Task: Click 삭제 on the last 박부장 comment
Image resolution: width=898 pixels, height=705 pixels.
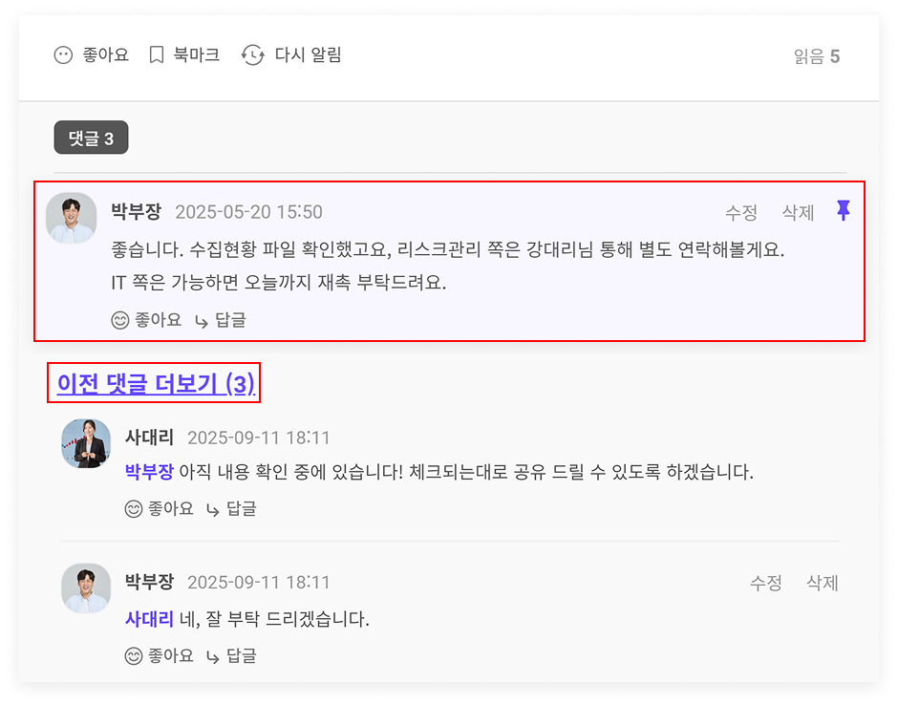Action: click(822, 583)
